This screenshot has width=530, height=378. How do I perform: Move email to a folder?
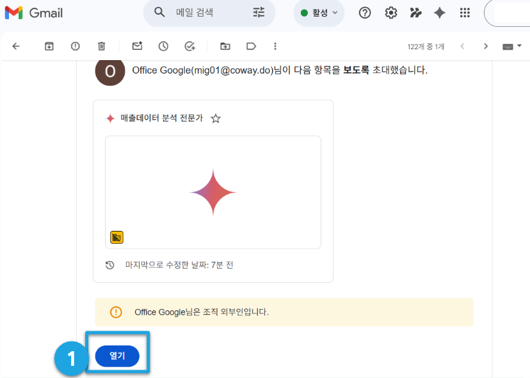click(225, 46)
